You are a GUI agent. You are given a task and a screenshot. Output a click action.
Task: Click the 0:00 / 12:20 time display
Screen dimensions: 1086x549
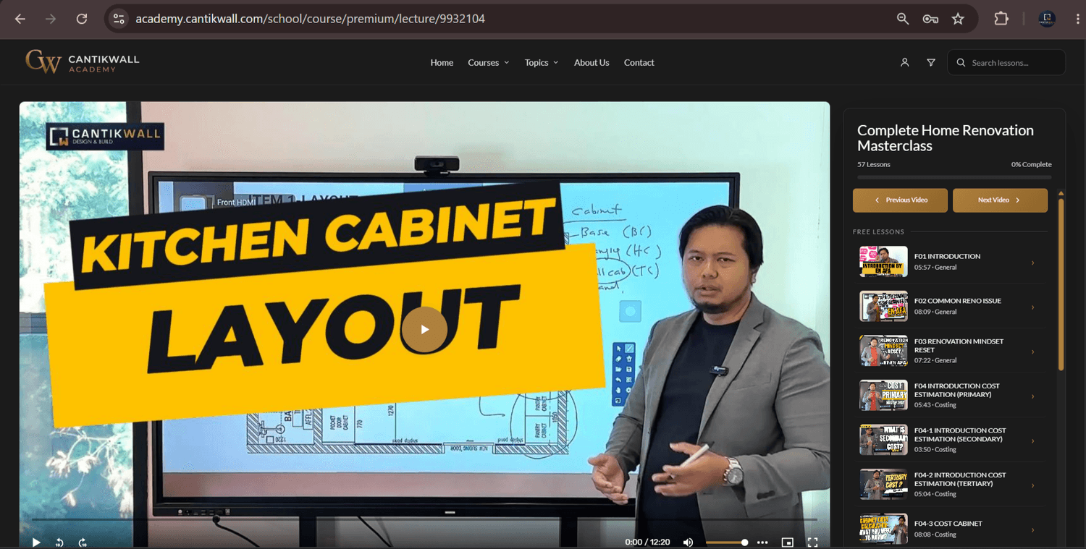(x=647, y=542)
